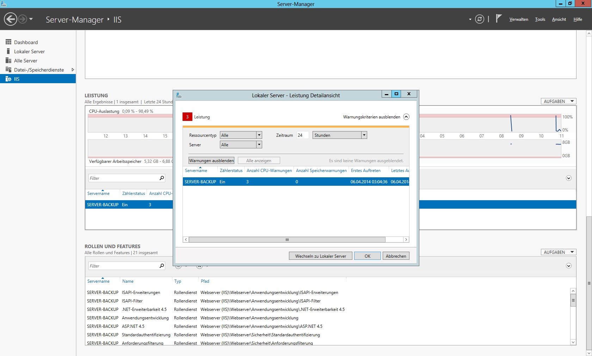Open the Ressourcentyp dropdown

tap(241, 135)
